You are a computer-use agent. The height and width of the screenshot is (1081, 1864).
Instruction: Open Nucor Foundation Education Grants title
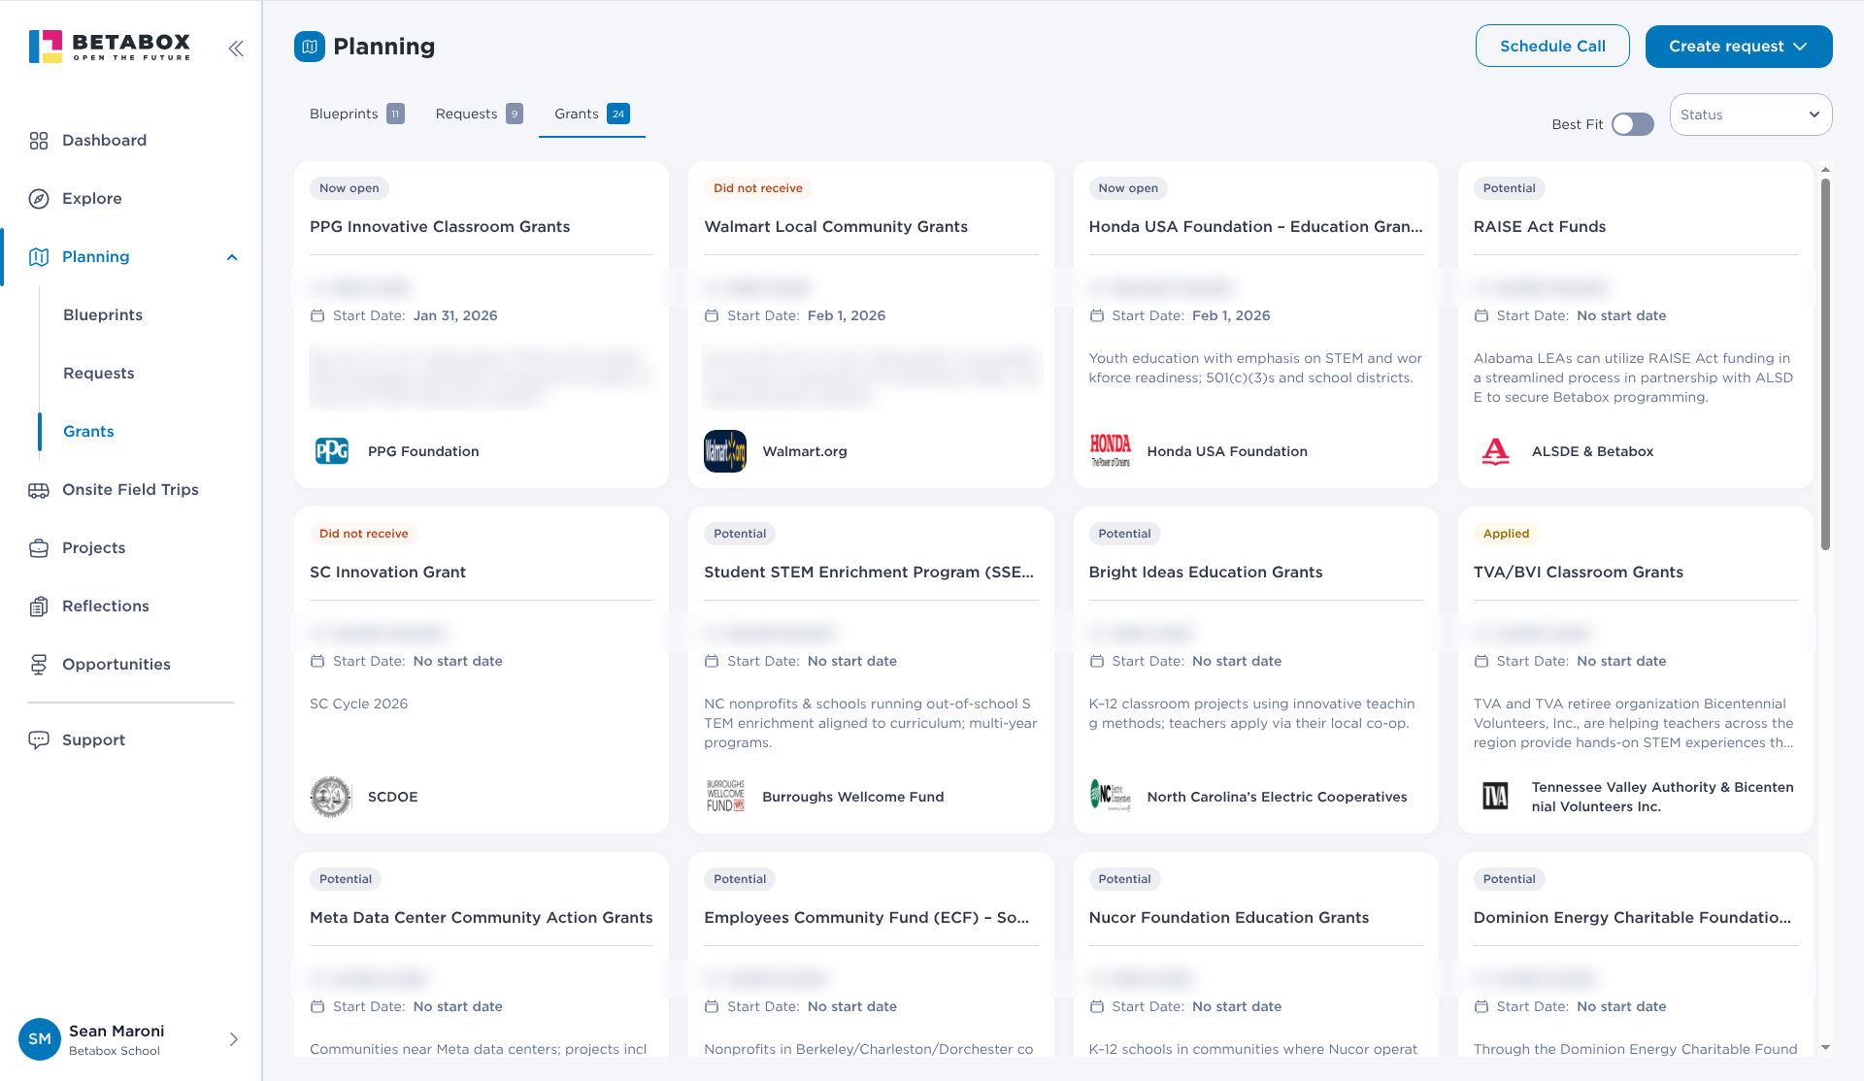coord(1229,917)
